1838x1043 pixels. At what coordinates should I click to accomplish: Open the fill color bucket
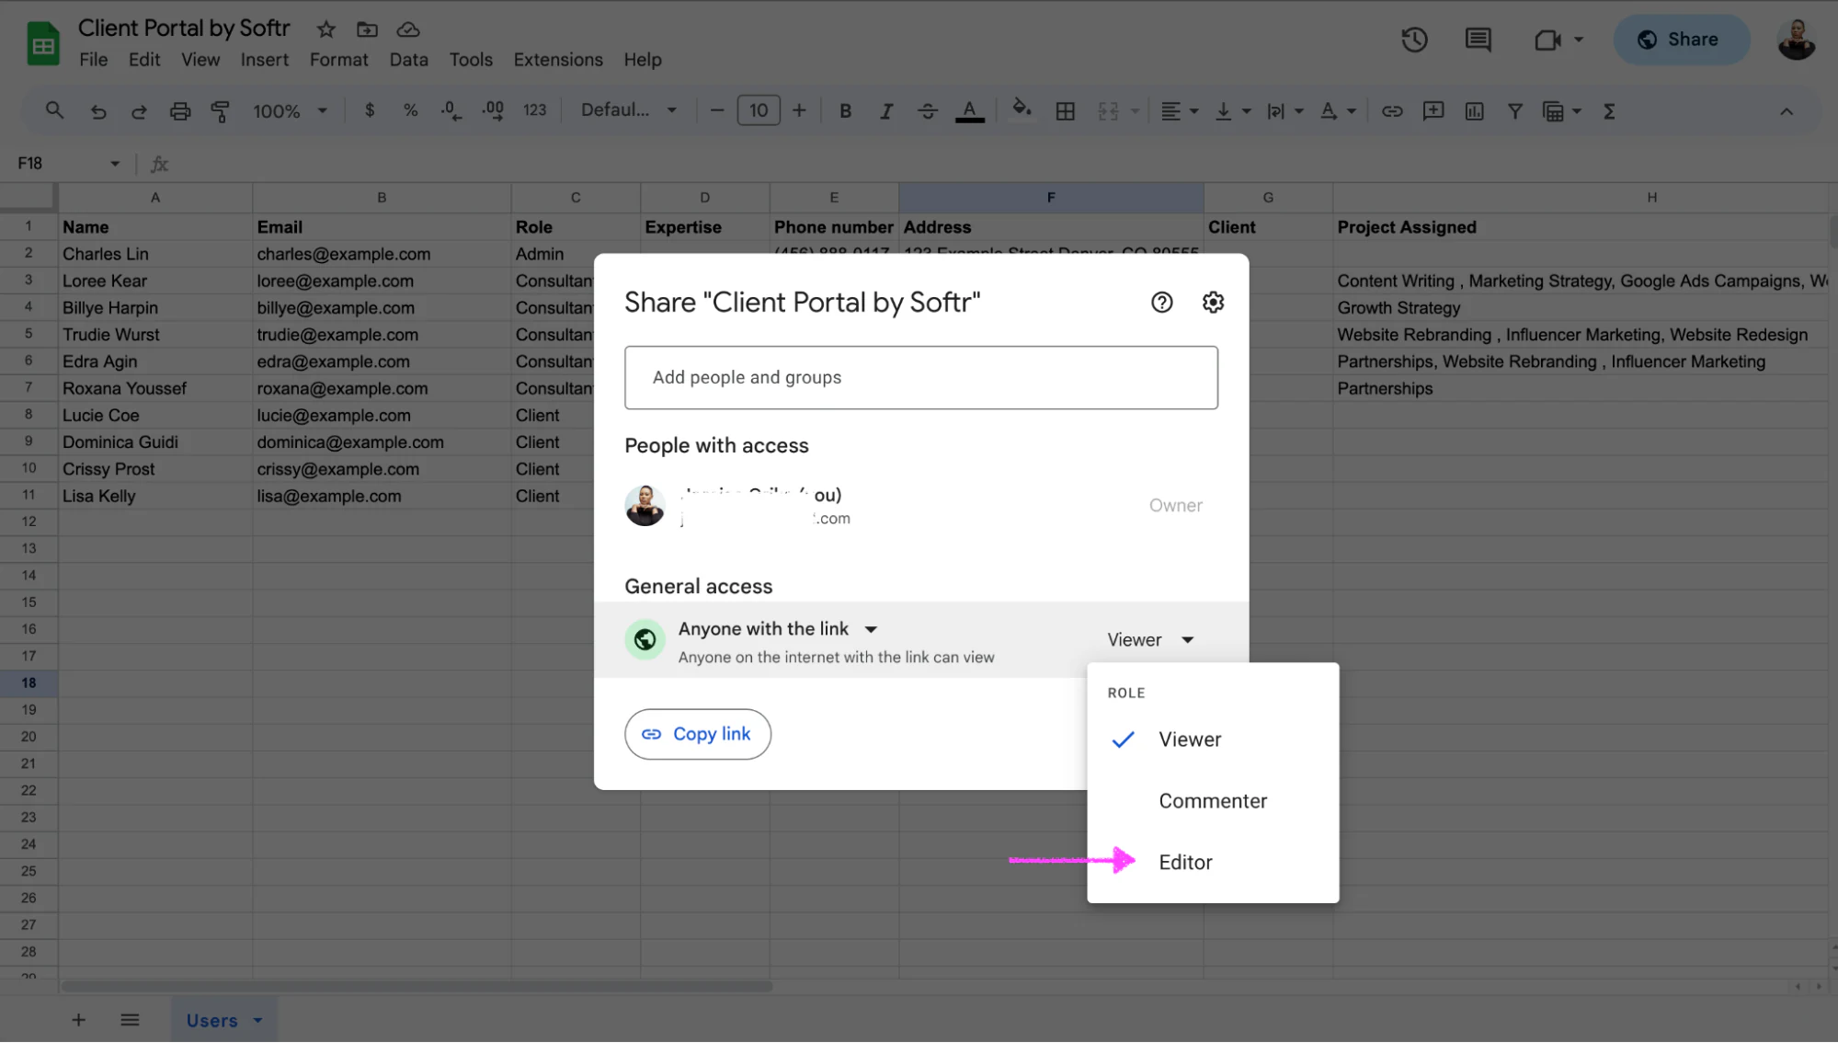click(1021, 109)
